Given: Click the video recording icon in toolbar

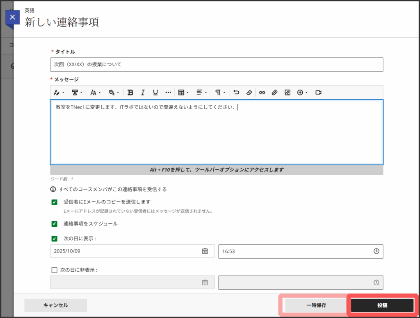Looking at the screenshot, I should tap(318, 92).
